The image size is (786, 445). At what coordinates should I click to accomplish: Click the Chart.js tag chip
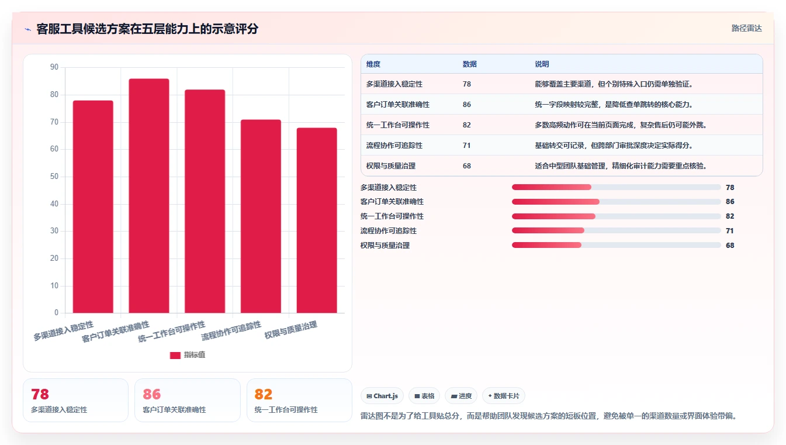[x=382, y=396]
